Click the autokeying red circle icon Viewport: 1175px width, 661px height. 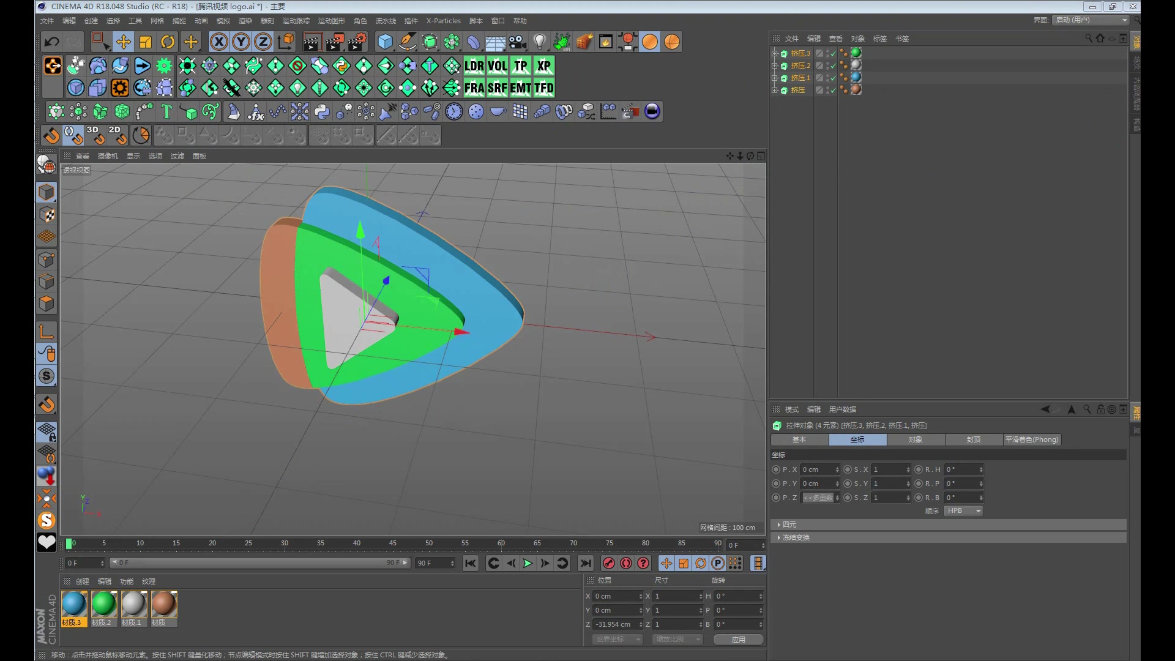(x=626, y=563)
